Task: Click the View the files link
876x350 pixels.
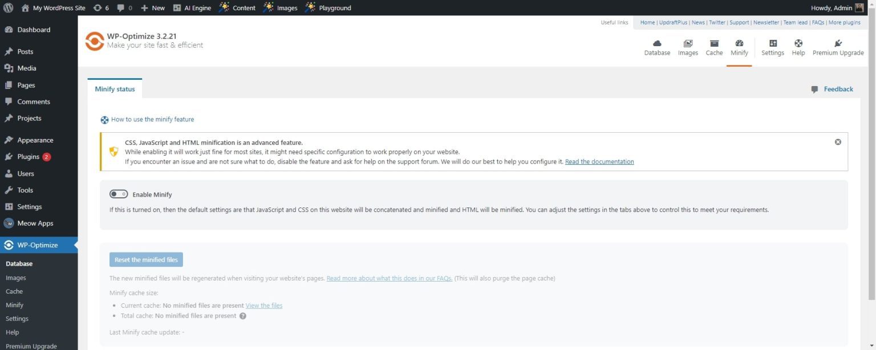Action: click(x=263, y=305)
